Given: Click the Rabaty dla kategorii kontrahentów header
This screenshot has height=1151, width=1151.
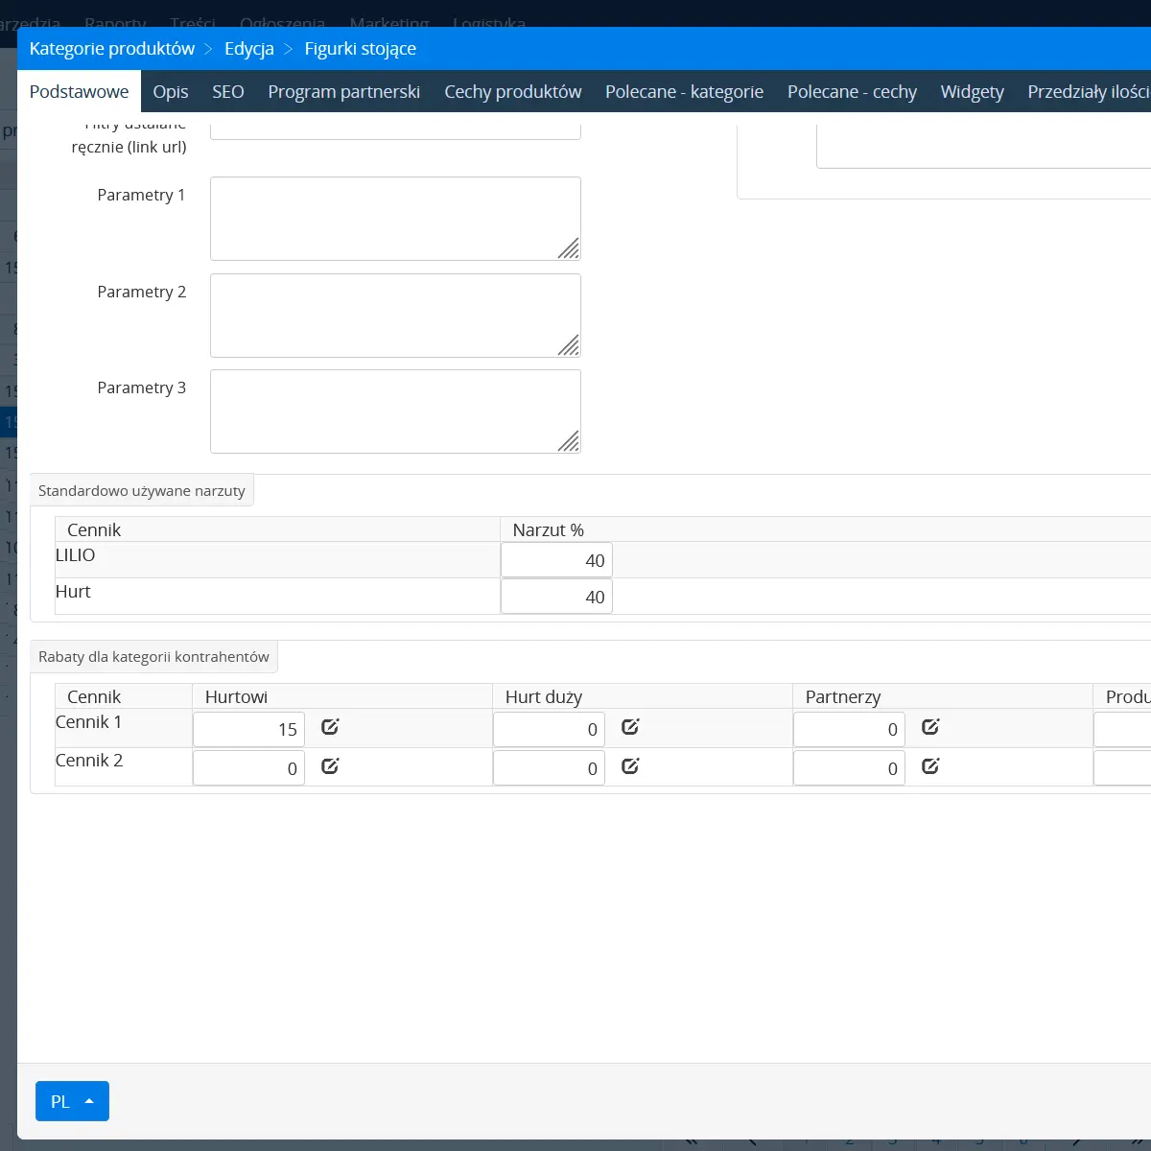Looking at the screenshot, I should pyautogui.click(x=153, y=656).
